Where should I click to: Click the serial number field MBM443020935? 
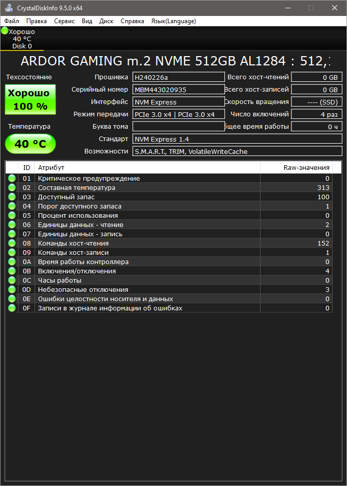(179, 90)
